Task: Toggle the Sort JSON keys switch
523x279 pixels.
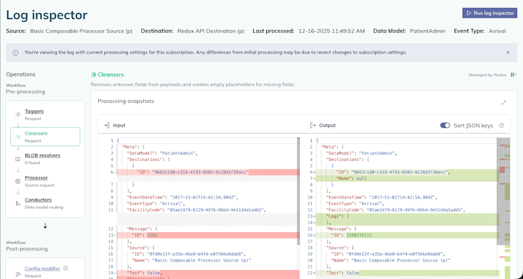Action: point(445,125)
